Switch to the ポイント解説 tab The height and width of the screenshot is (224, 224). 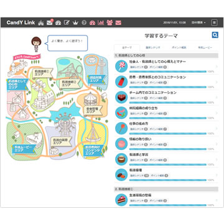179,47
